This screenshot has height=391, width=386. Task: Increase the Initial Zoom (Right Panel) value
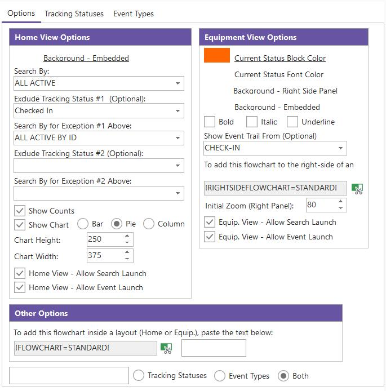[341, 202]
